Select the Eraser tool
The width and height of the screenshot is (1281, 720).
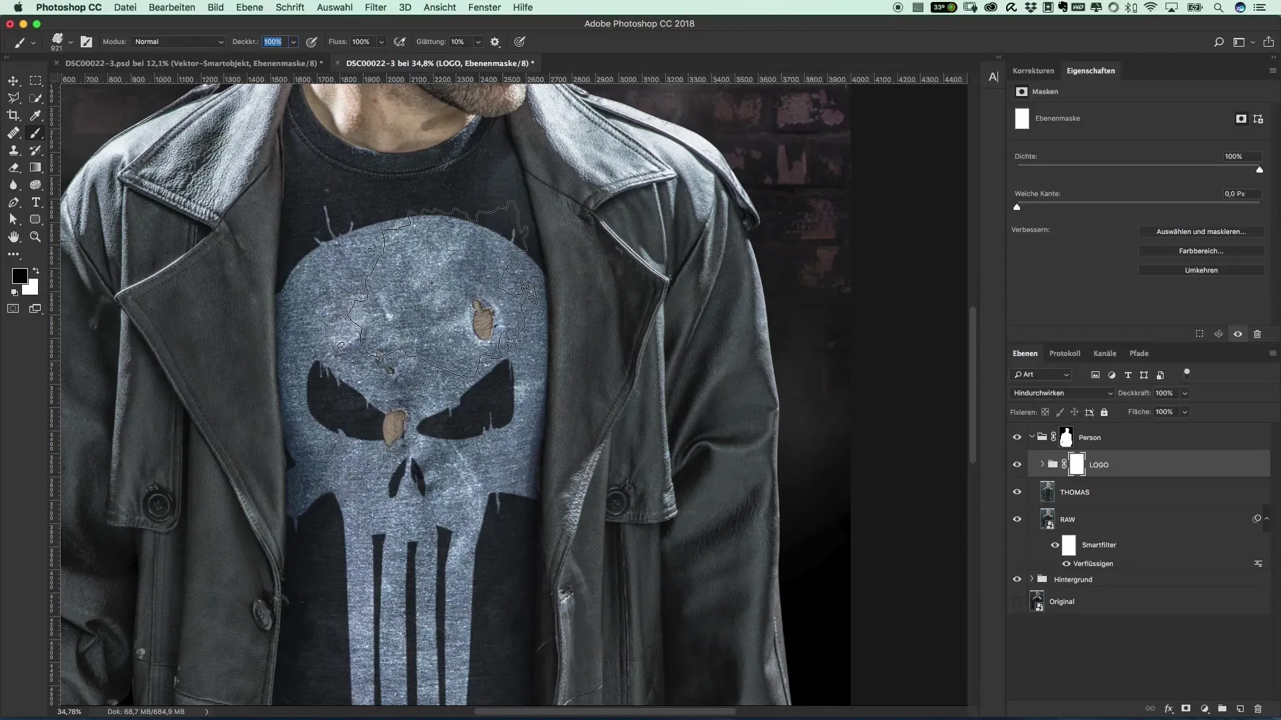coord(13,167)
